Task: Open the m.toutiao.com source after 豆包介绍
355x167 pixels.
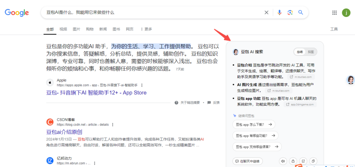Action: (301, 77)
